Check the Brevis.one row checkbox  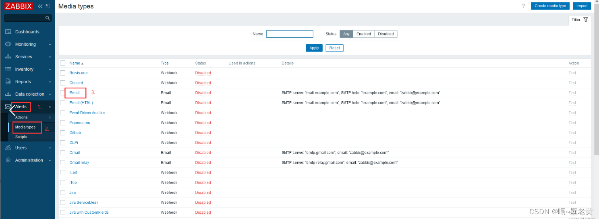62,73
